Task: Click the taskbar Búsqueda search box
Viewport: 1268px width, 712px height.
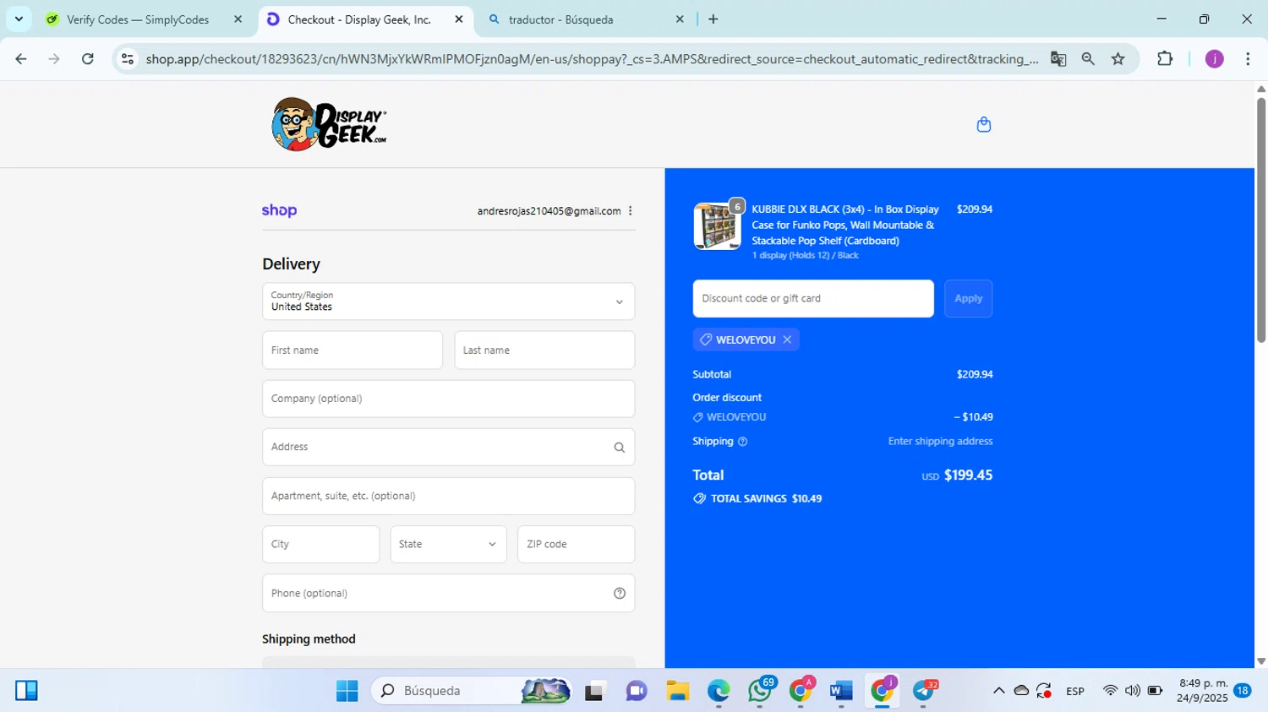Action: pyautogui.click(x=472, y=691)
